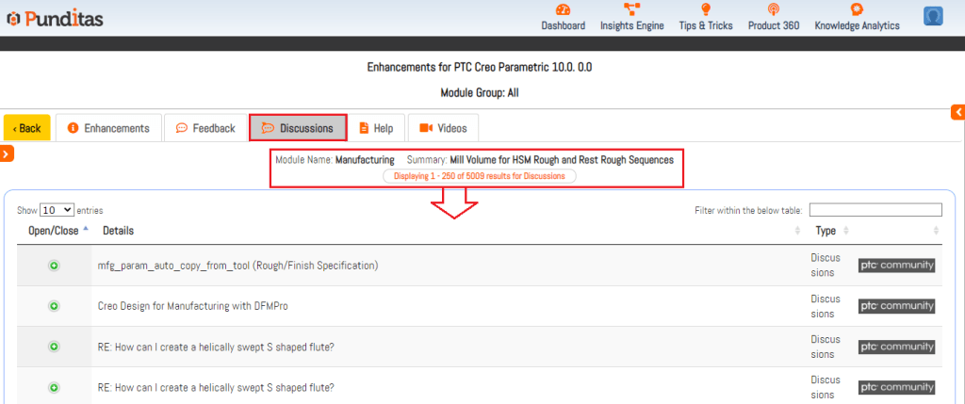Open the user profile avatar
965x404 pixels.
[933, 16]
